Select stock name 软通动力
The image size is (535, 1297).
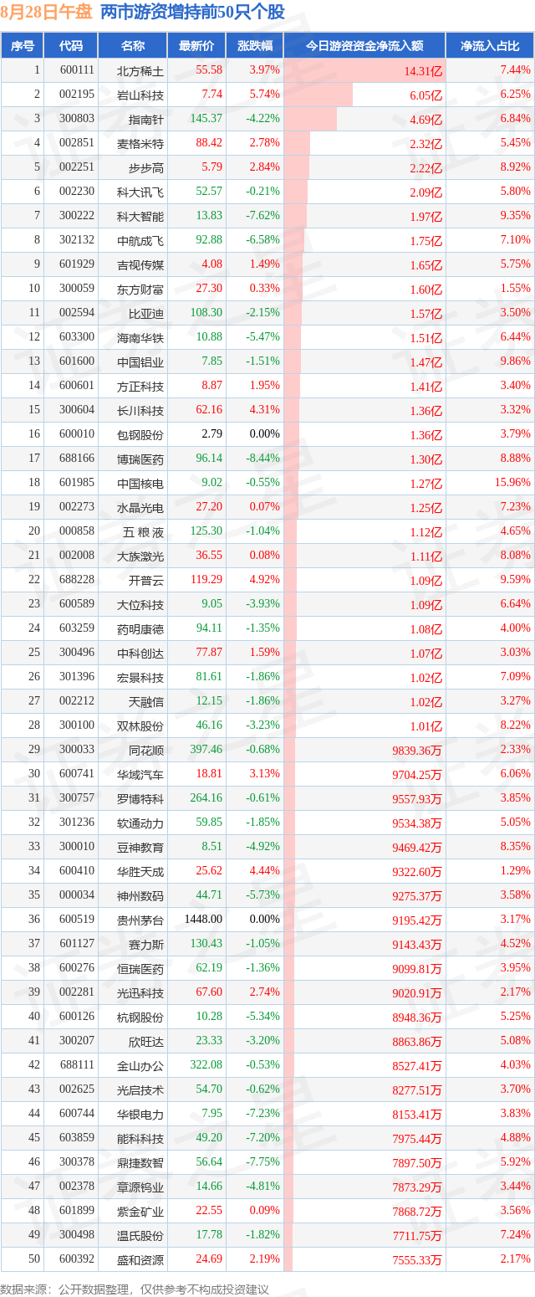coord(140,823)
